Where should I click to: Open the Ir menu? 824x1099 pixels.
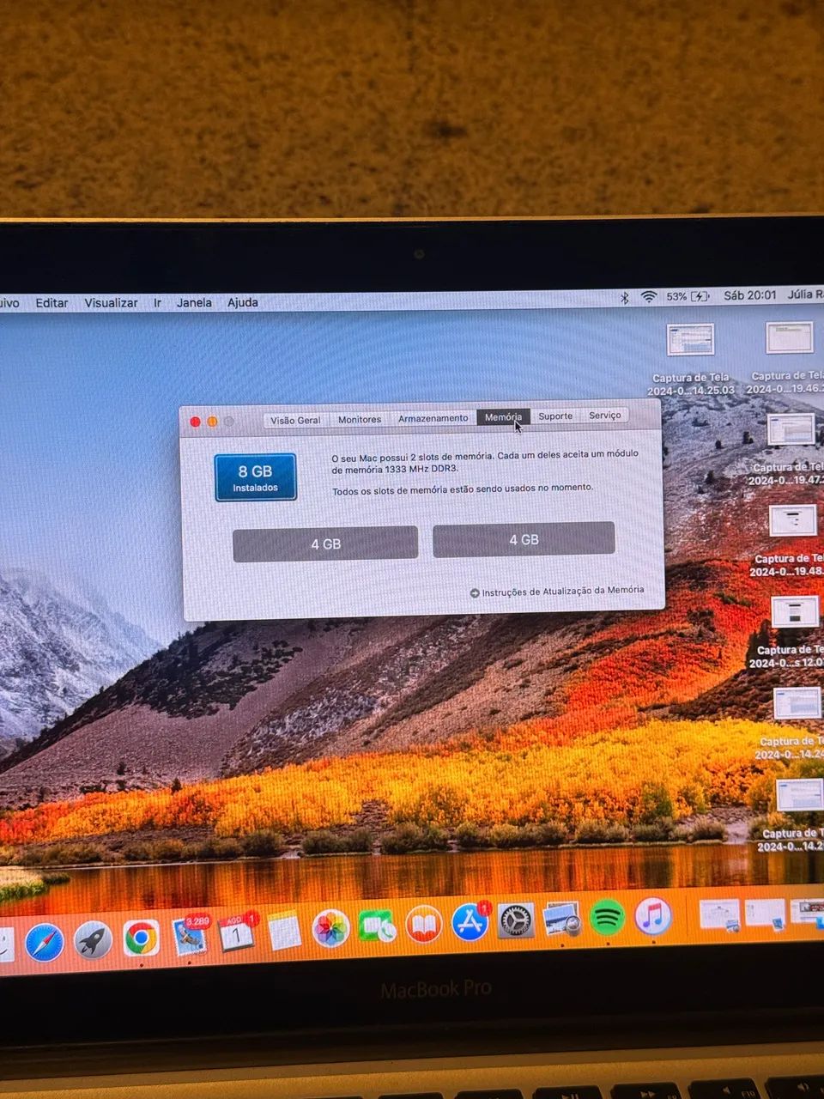click(x=157, y=303)
